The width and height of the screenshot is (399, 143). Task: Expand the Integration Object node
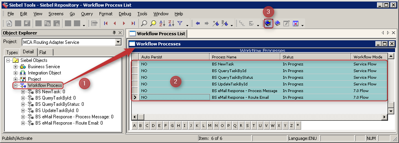[x=16, y=73]
